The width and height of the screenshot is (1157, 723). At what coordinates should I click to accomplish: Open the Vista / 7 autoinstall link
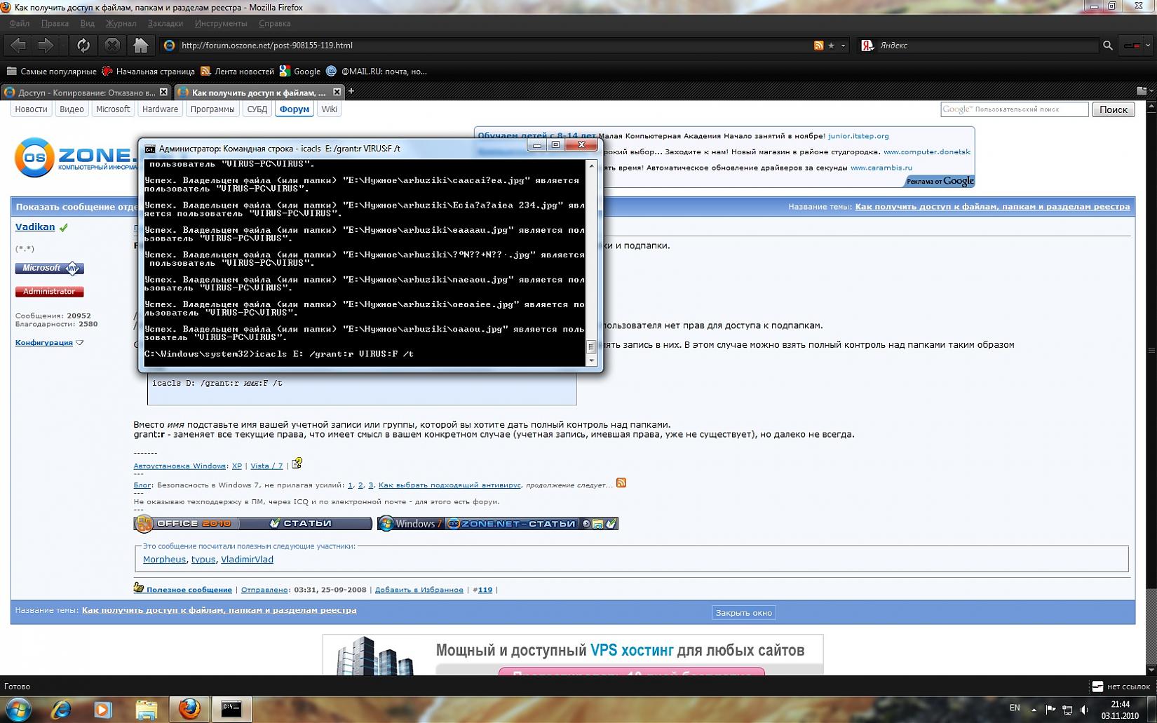point(266,466)
